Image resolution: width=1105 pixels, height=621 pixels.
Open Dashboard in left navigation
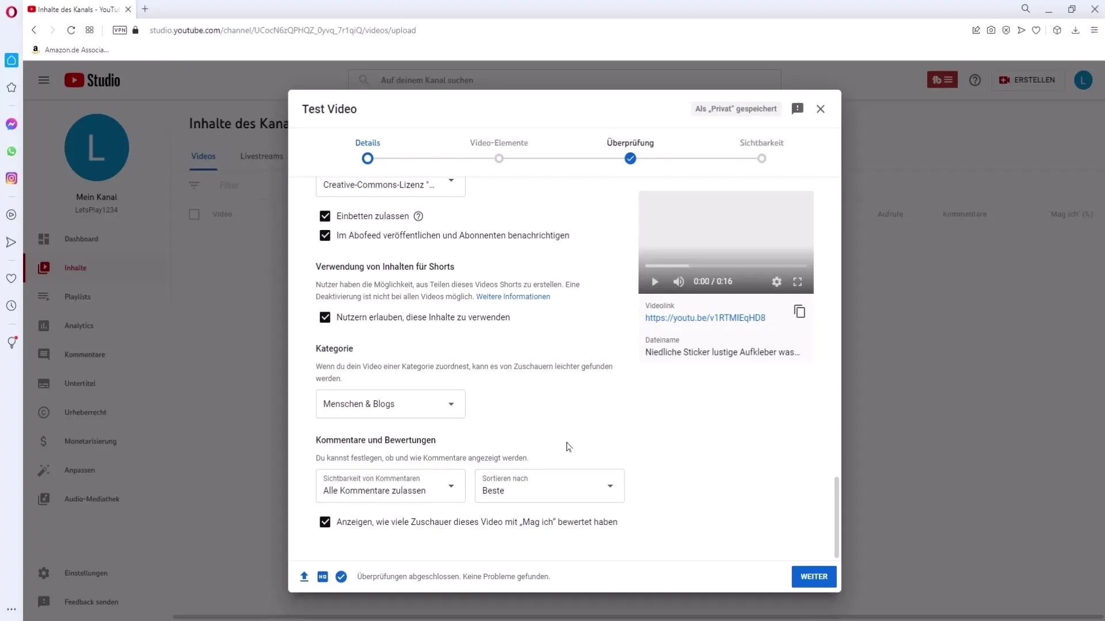tap(81, 239)
